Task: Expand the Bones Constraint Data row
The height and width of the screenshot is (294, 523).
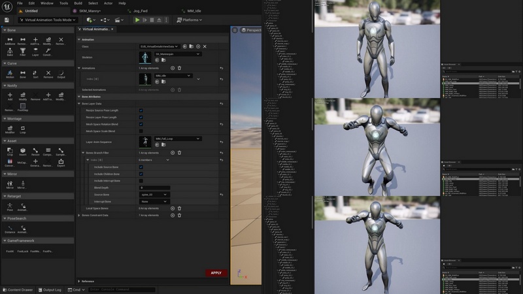Action: point(79,215)
